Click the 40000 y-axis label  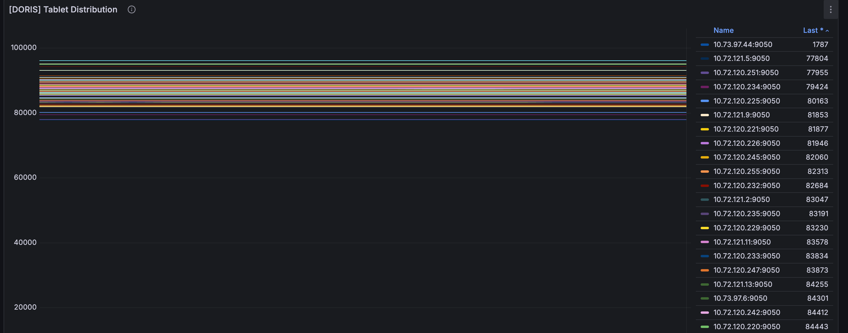click(x=25, y=243)
